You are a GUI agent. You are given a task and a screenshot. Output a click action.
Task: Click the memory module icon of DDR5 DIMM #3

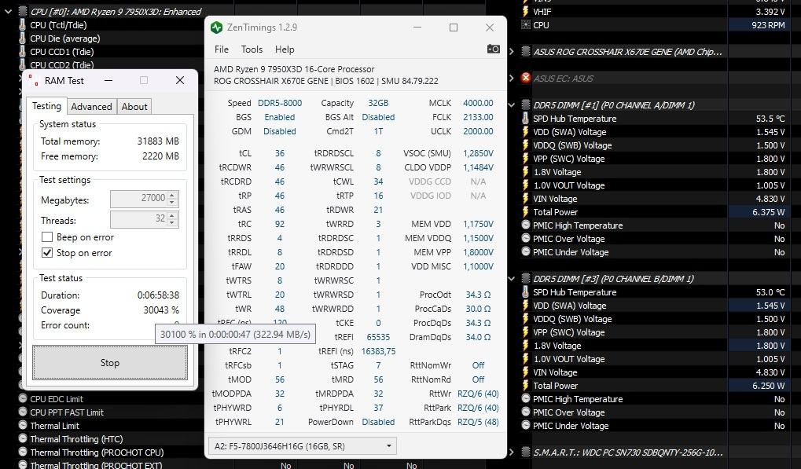tap(526, 278)
